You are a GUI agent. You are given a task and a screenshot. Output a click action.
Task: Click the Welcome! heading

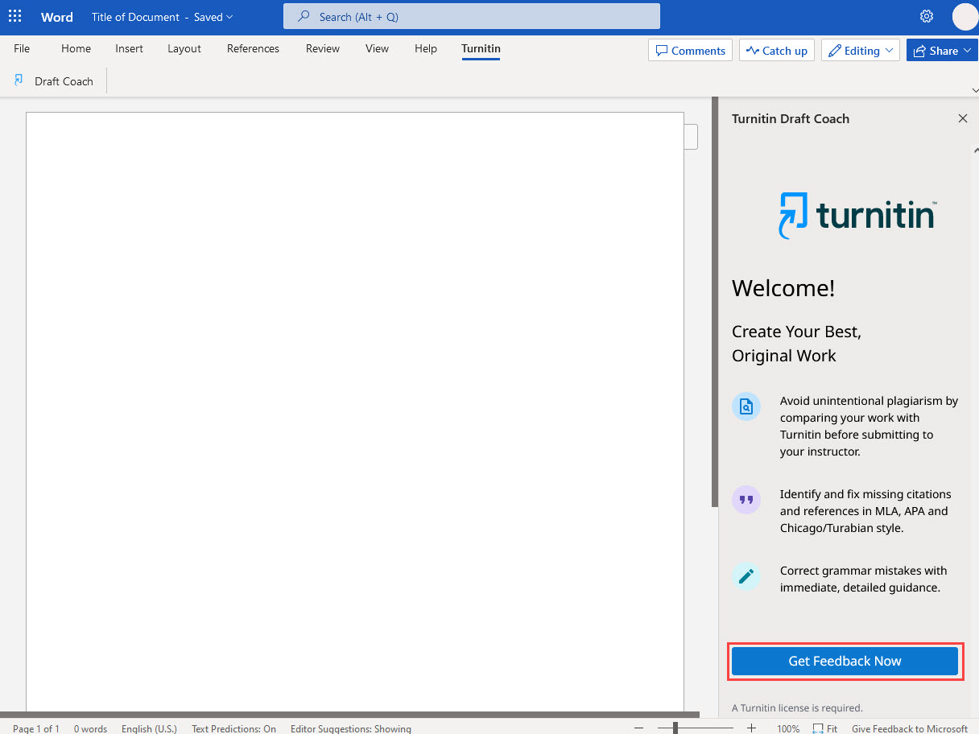point(783,288)
